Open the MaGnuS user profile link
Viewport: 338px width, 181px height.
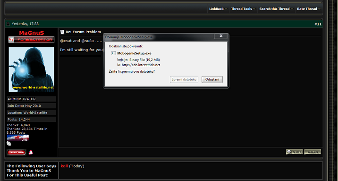(32, 33)
